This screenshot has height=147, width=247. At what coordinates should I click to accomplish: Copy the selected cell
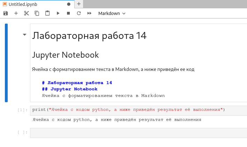tap(37, 13)
